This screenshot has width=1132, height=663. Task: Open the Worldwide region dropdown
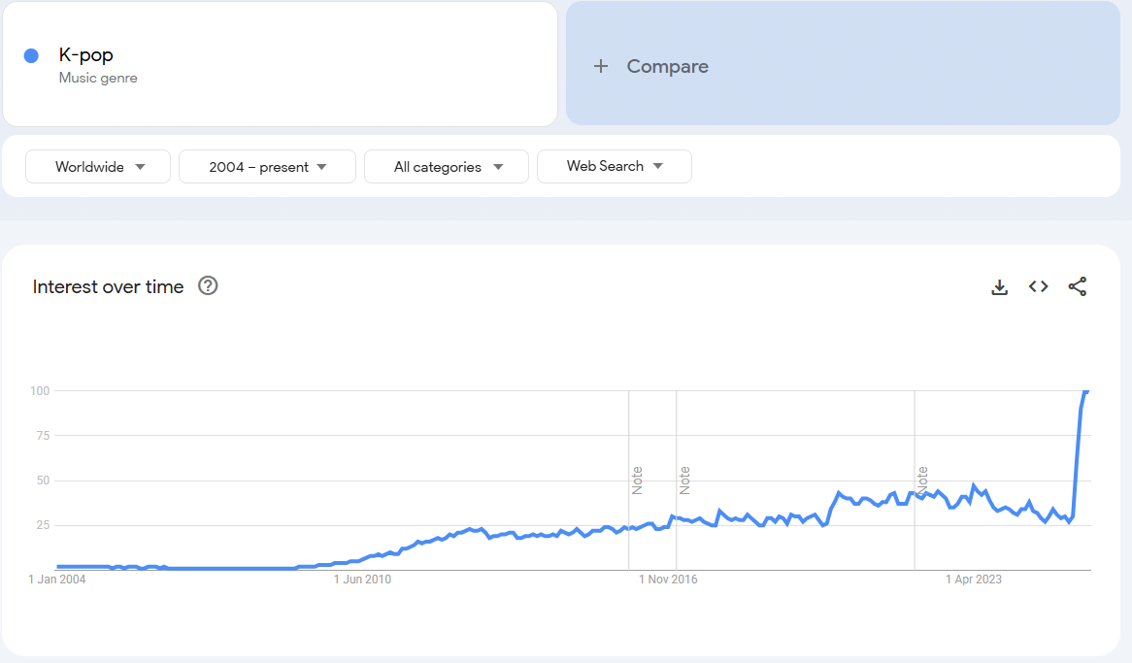click(x=98, y=167)
